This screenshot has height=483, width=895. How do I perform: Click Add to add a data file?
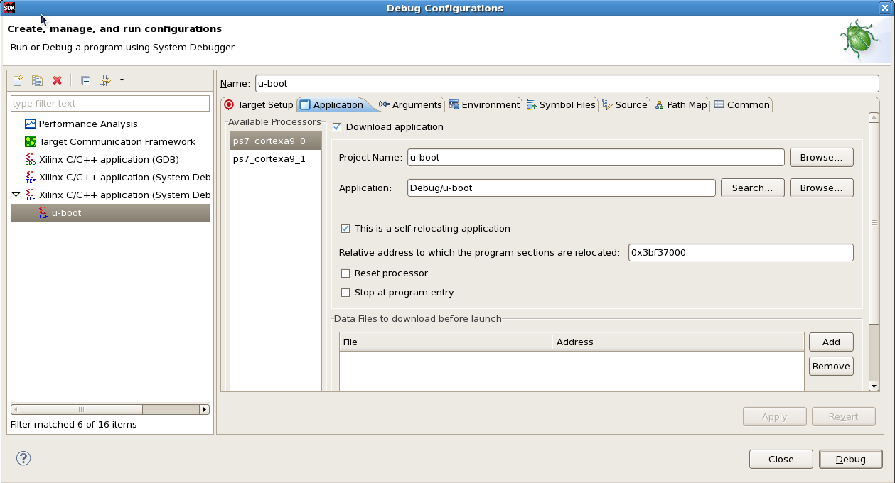tap(831, 342)
